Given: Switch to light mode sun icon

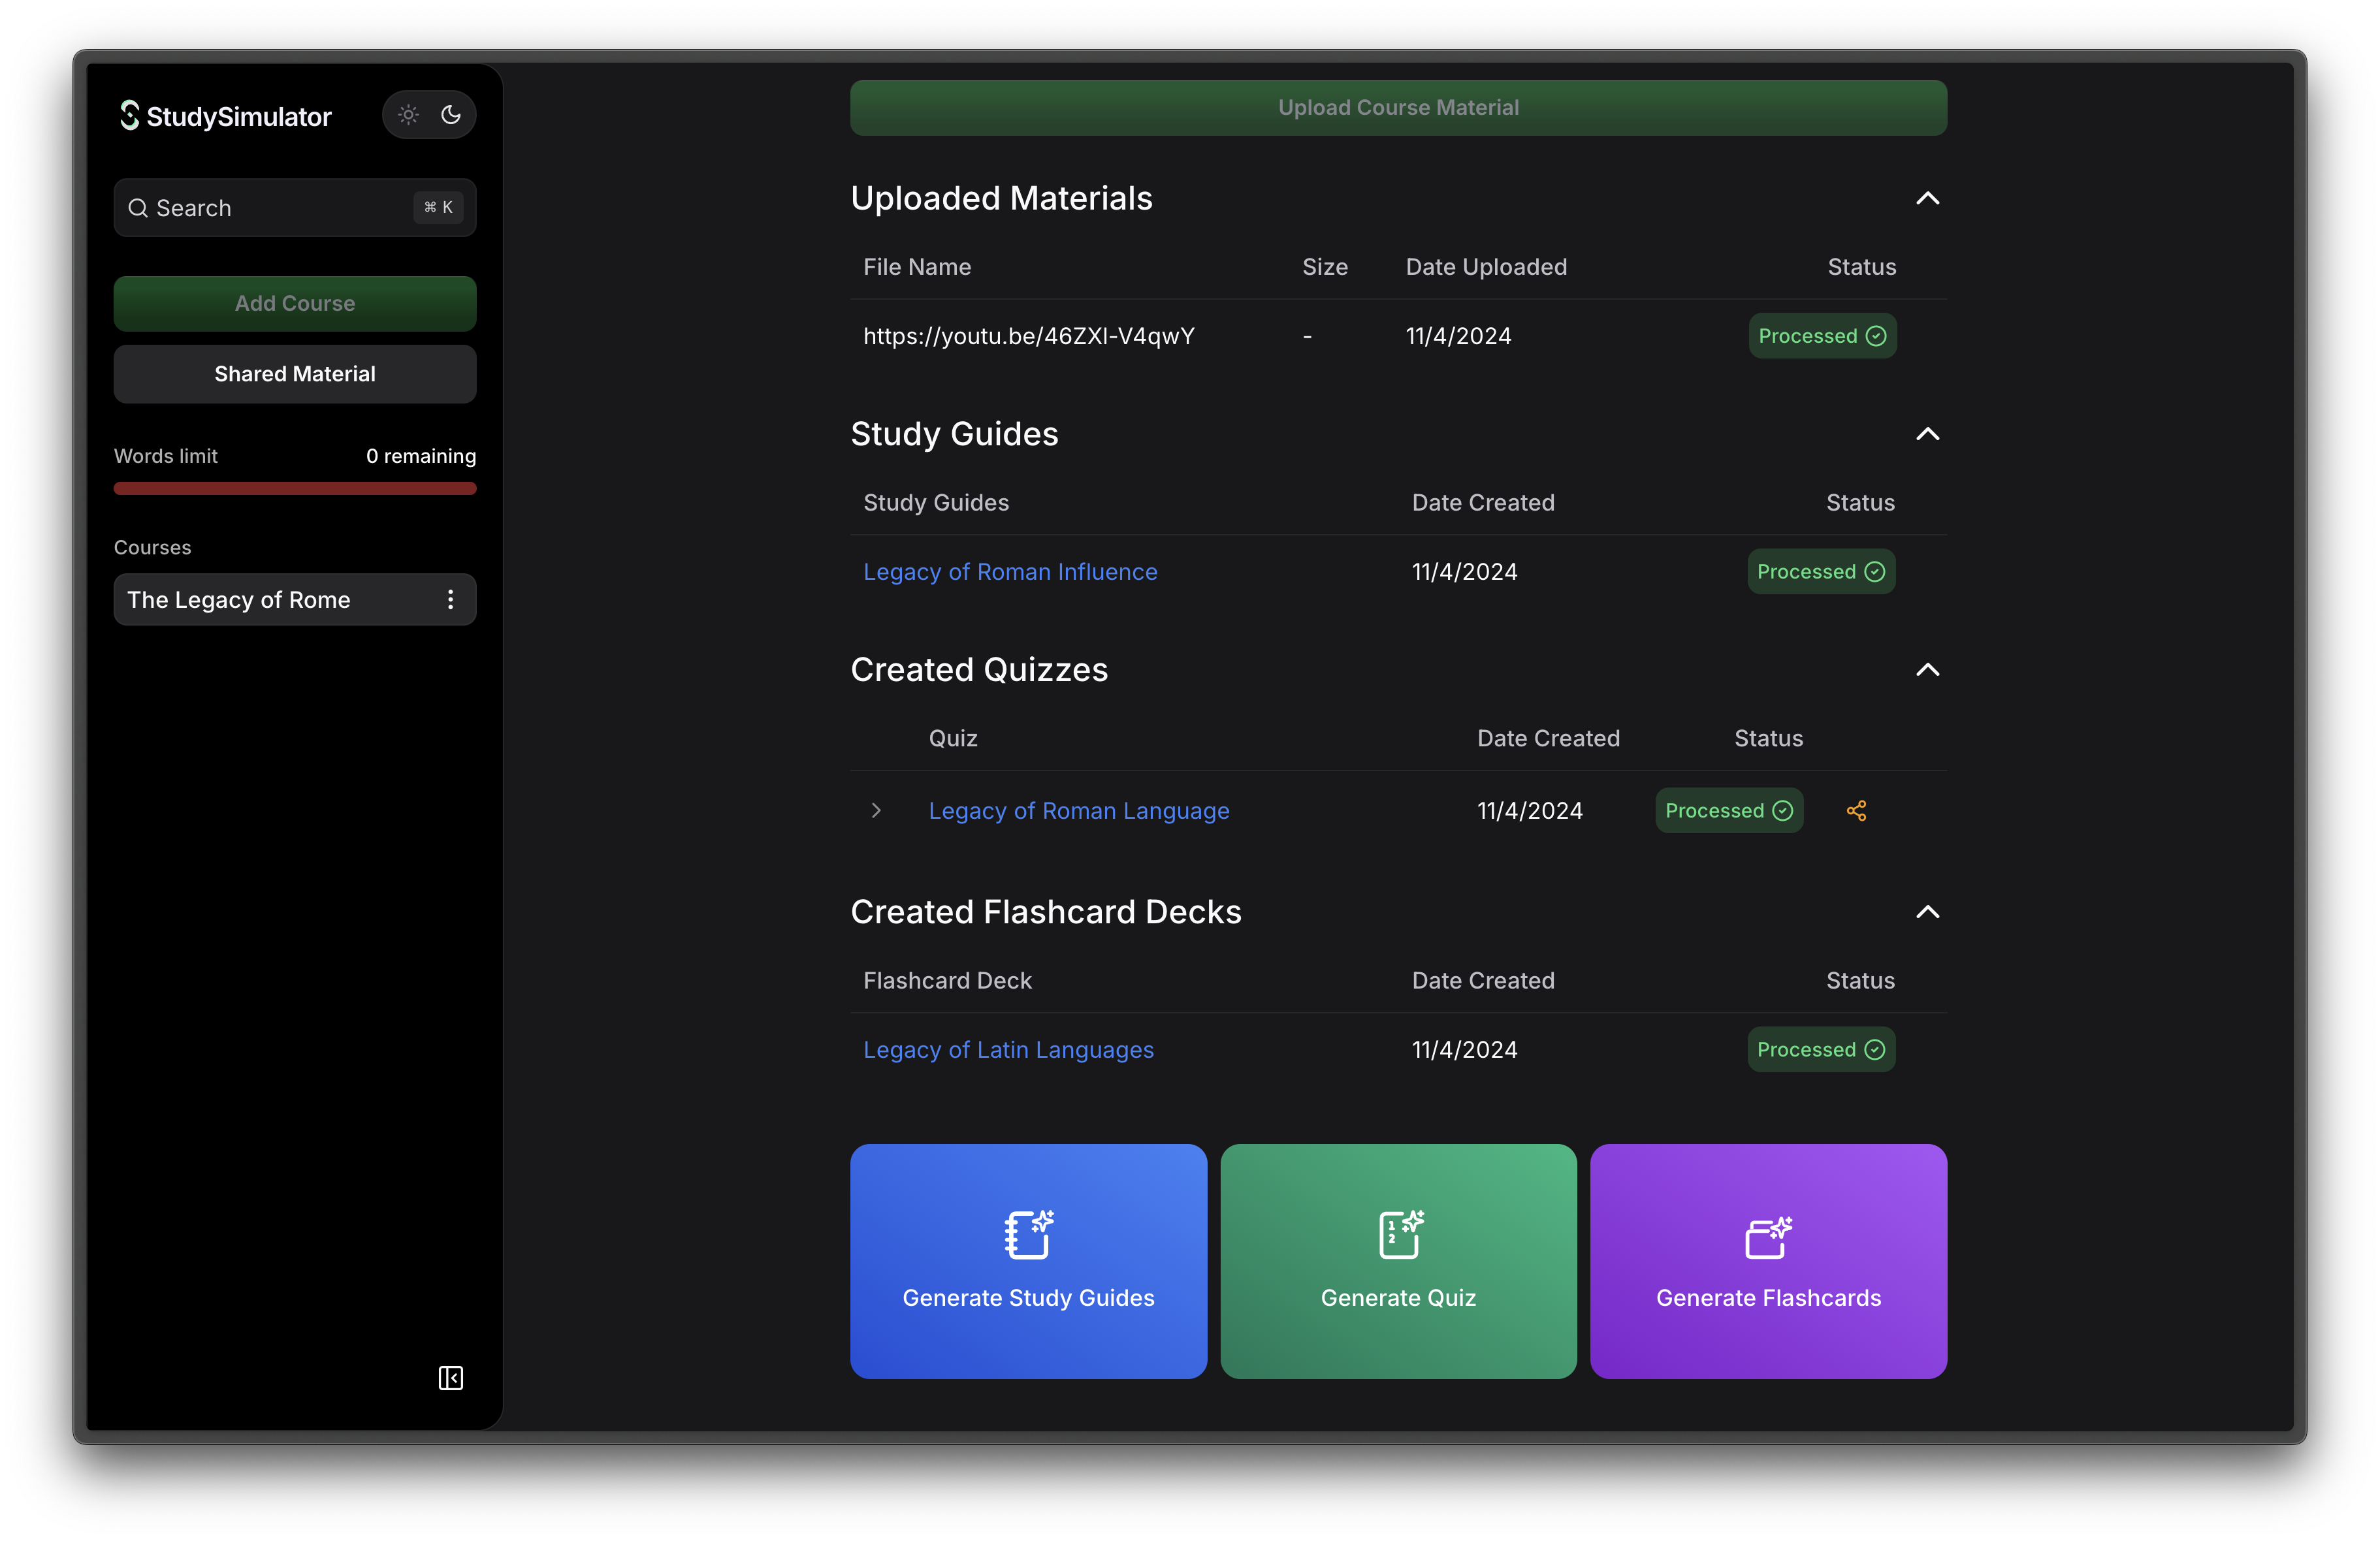Looking at the screenshot, I should coord(408,115).
